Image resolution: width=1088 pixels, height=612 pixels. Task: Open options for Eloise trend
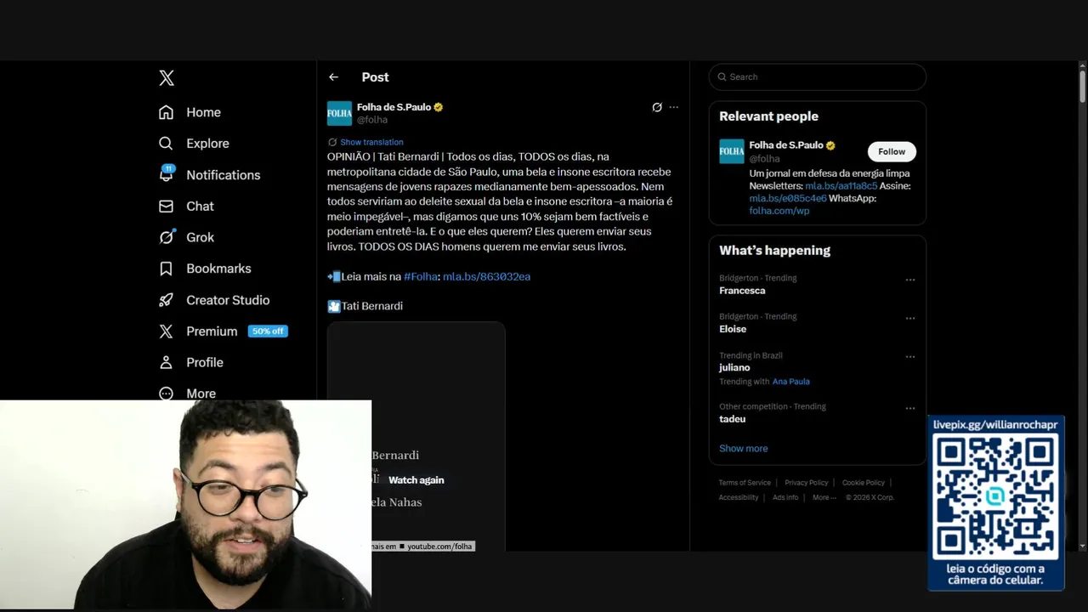coord(910,318)
